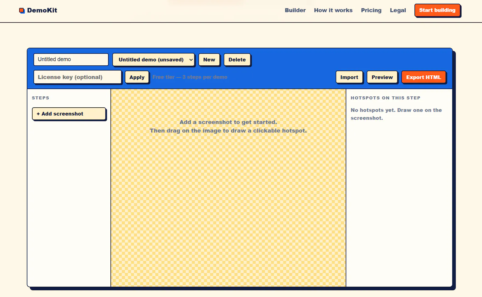Focus the License key input field
The image size is (482, 297).
click(x=78, y=77)
